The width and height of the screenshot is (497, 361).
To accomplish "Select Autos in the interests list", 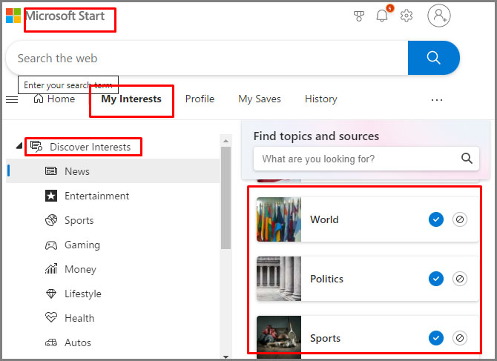I will coord(113,342).
